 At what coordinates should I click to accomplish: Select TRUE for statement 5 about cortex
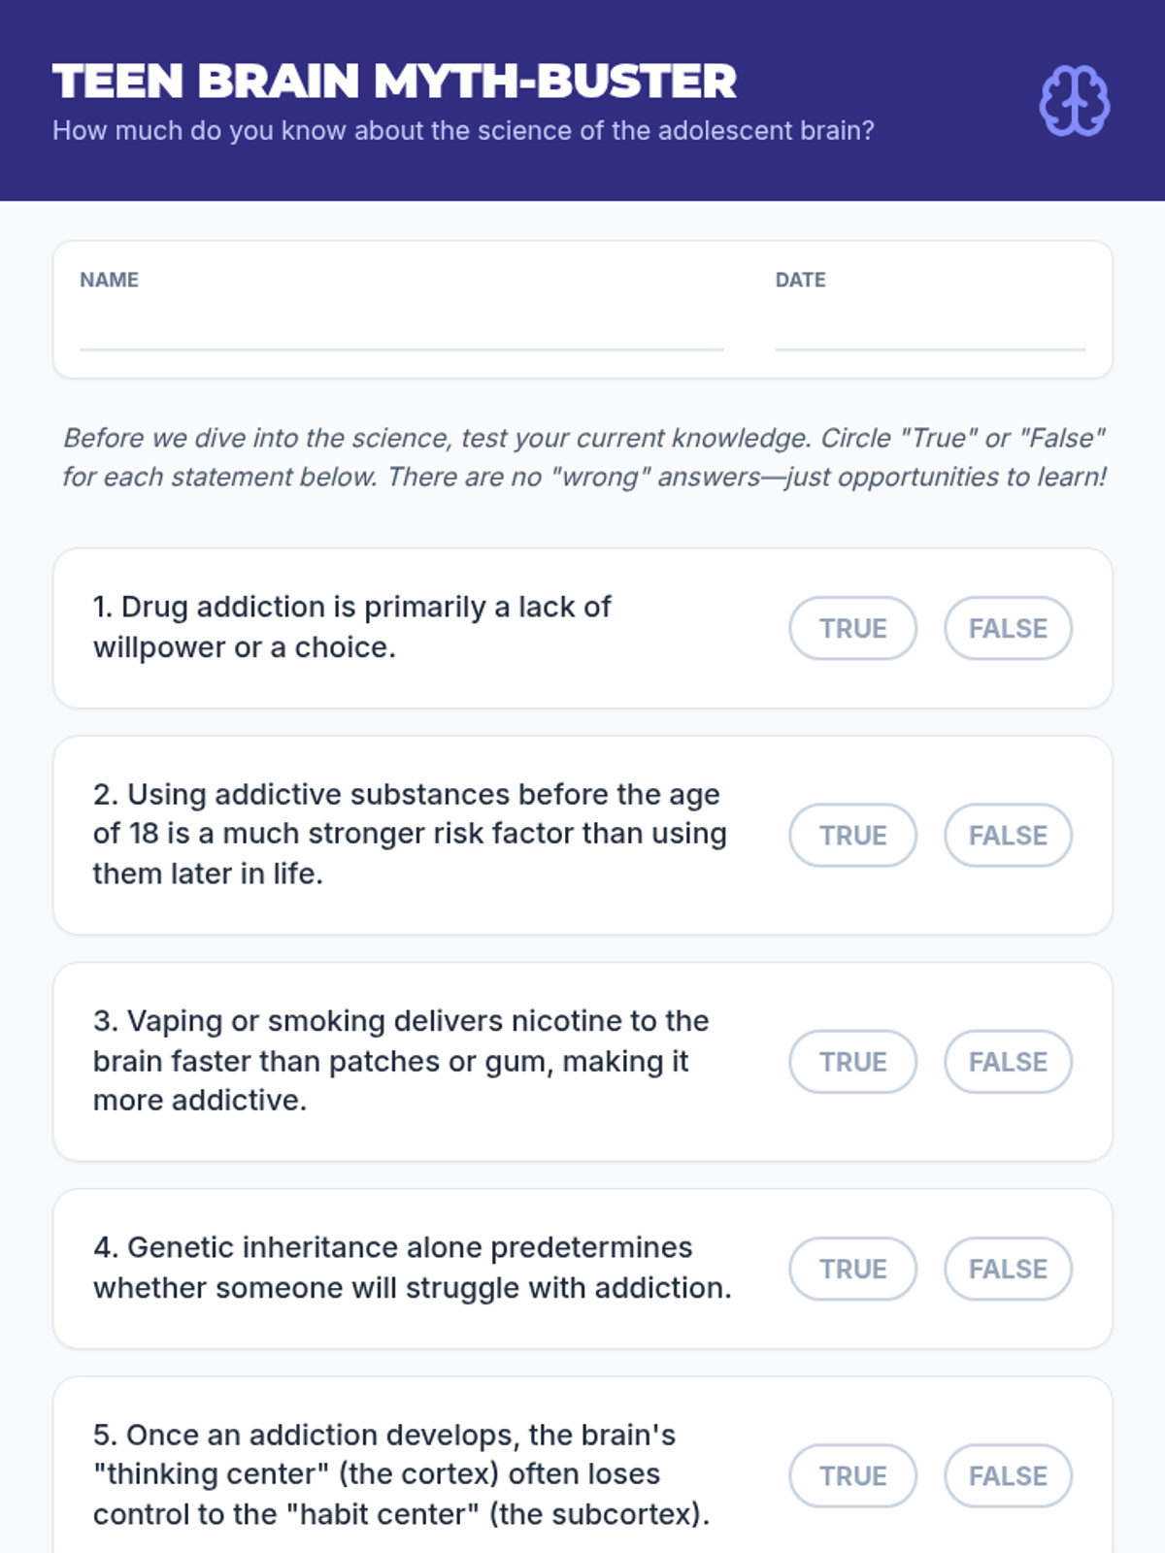point(852,1475)
